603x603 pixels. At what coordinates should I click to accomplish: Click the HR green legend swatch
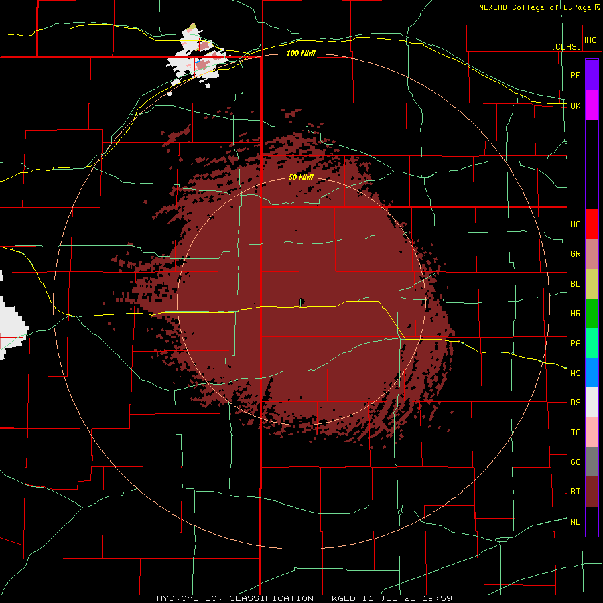(592, 314)
